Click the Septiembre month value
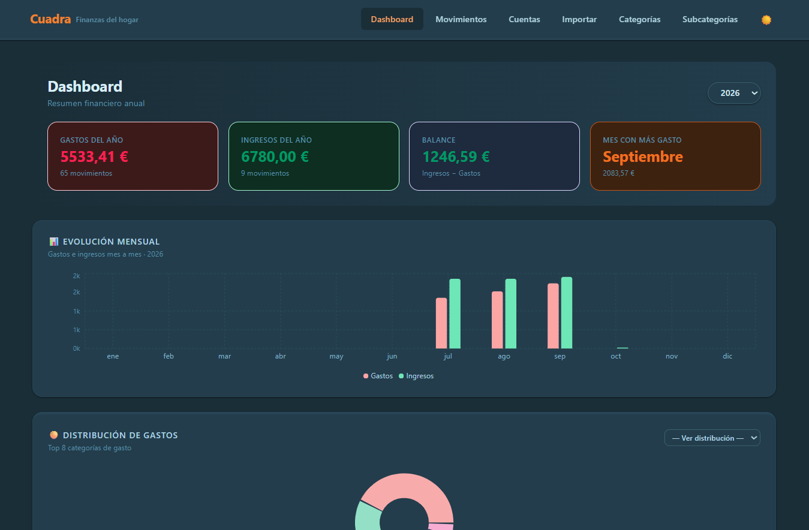 643,156
